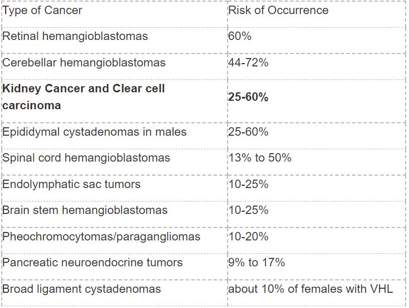The width and height of the screenshot is (409, 308).
Task: Click the 44-72% risk value
Action: coord(248,63)
